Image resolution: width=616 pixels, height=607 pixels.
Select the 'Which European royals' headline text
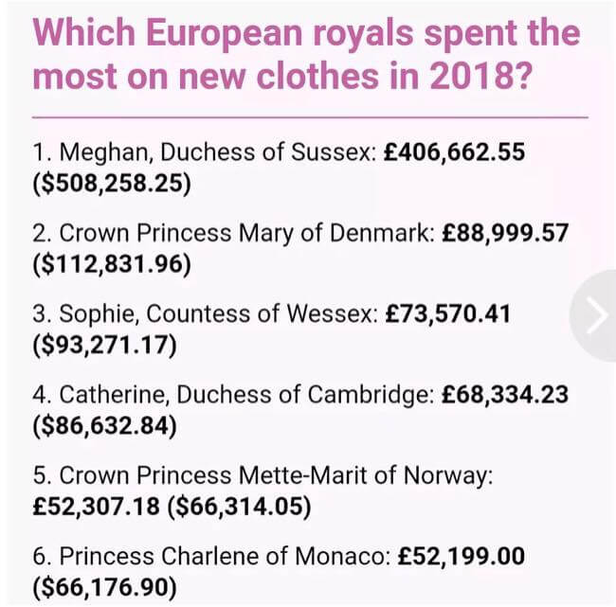(306, 54)
